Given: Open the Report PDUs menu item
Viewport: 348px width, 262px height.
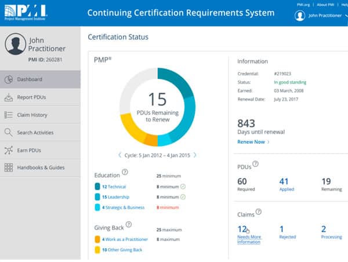Looking at the screenshot, I should [x=40, y=97].
